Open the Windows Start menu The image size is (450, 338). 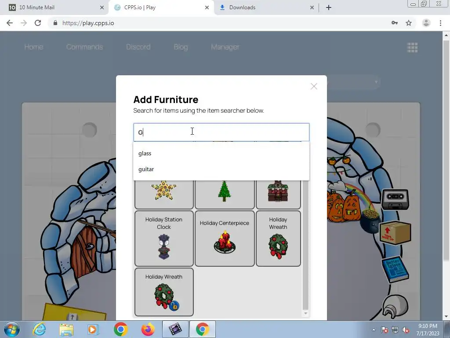pos(11,329)
